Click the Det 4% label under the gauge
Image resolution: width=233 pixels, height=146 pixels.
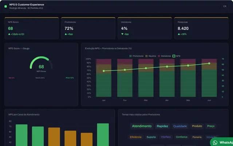point(12,78)
